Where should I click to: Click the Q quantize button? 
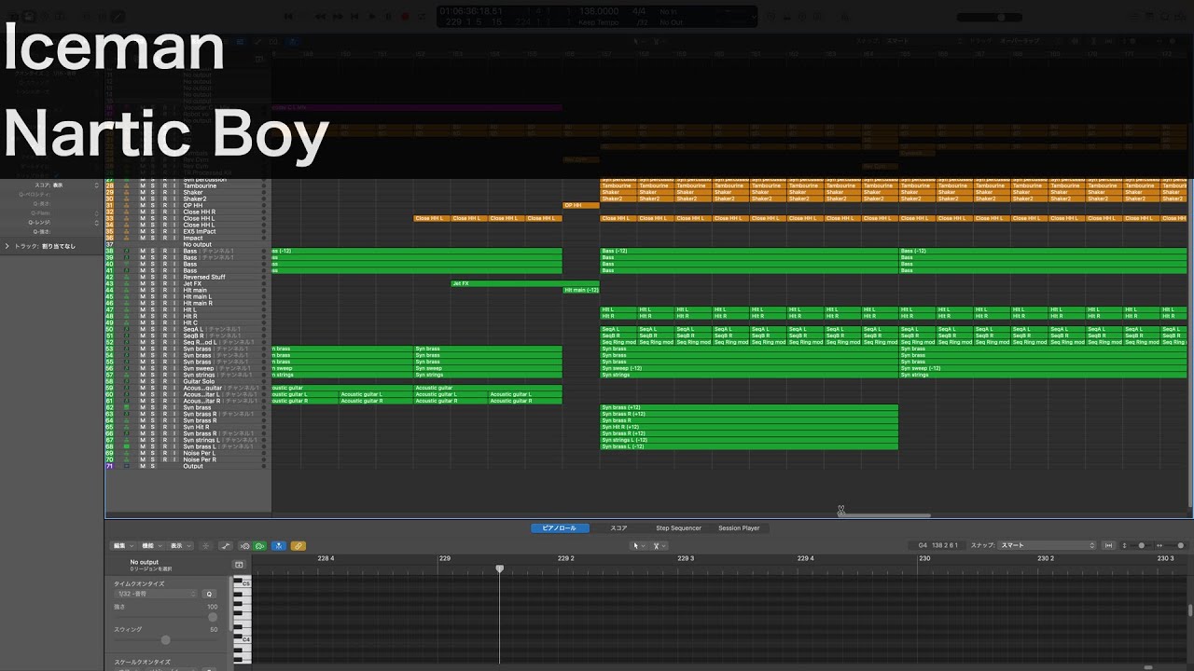209,594
